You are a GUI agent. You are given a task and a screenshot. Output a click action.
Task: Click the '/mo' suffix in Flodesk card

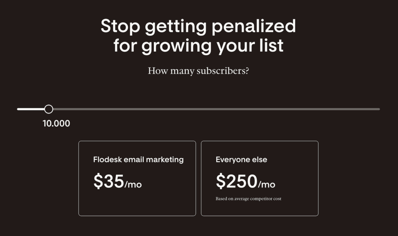[133, 184]
